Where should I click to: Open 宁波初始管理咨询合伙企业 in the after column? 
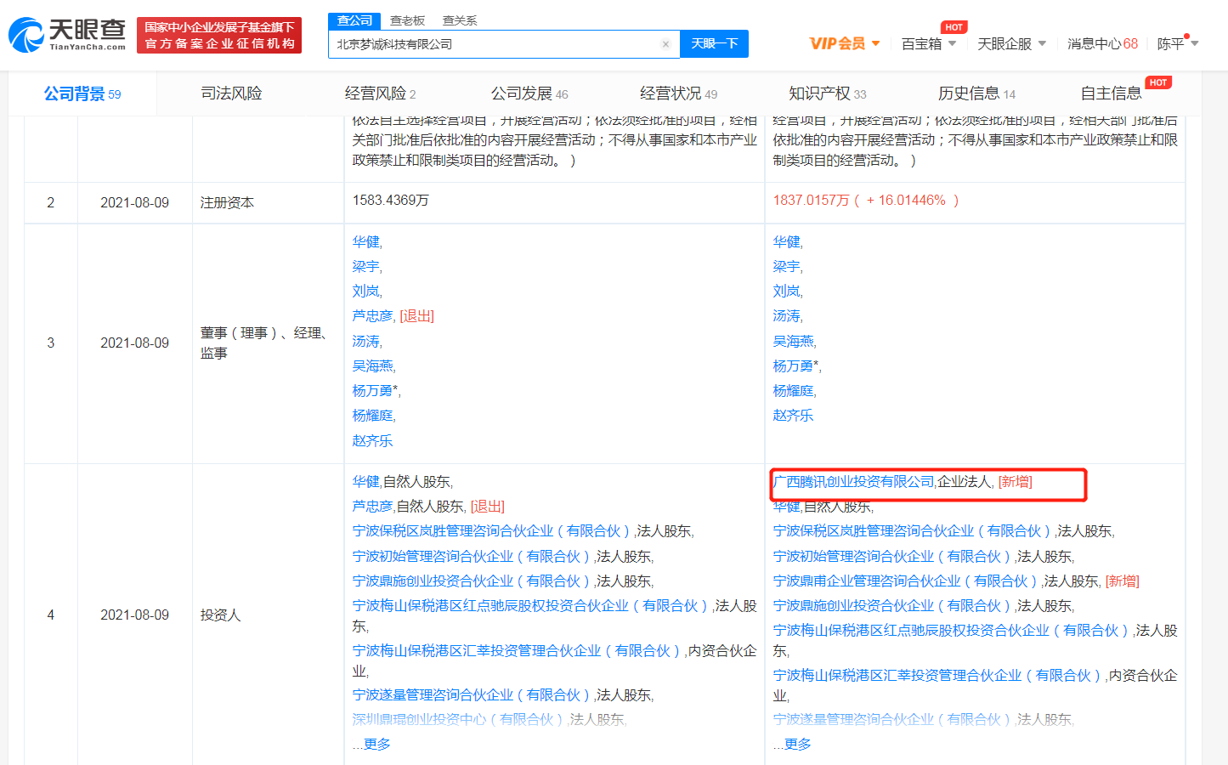(894, 557)
